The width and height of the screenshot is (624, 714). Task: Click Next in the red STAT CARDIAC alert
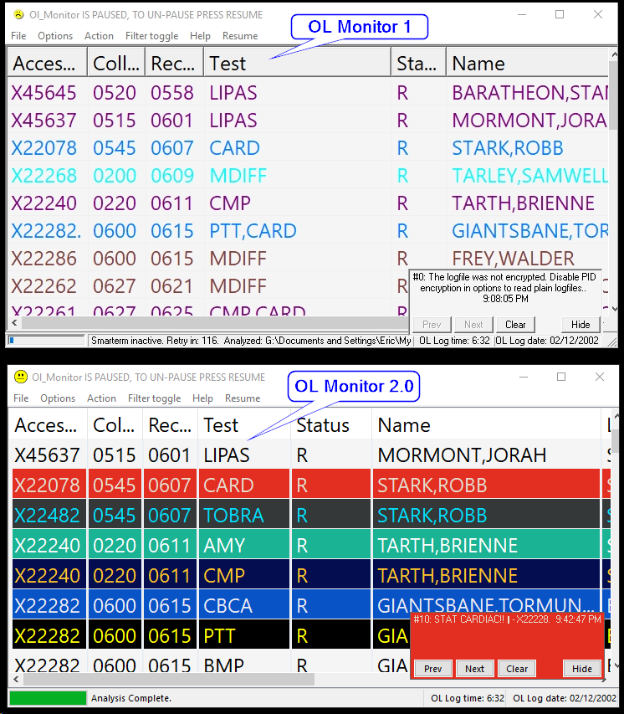pyautogui.click(x=474, y=669)
